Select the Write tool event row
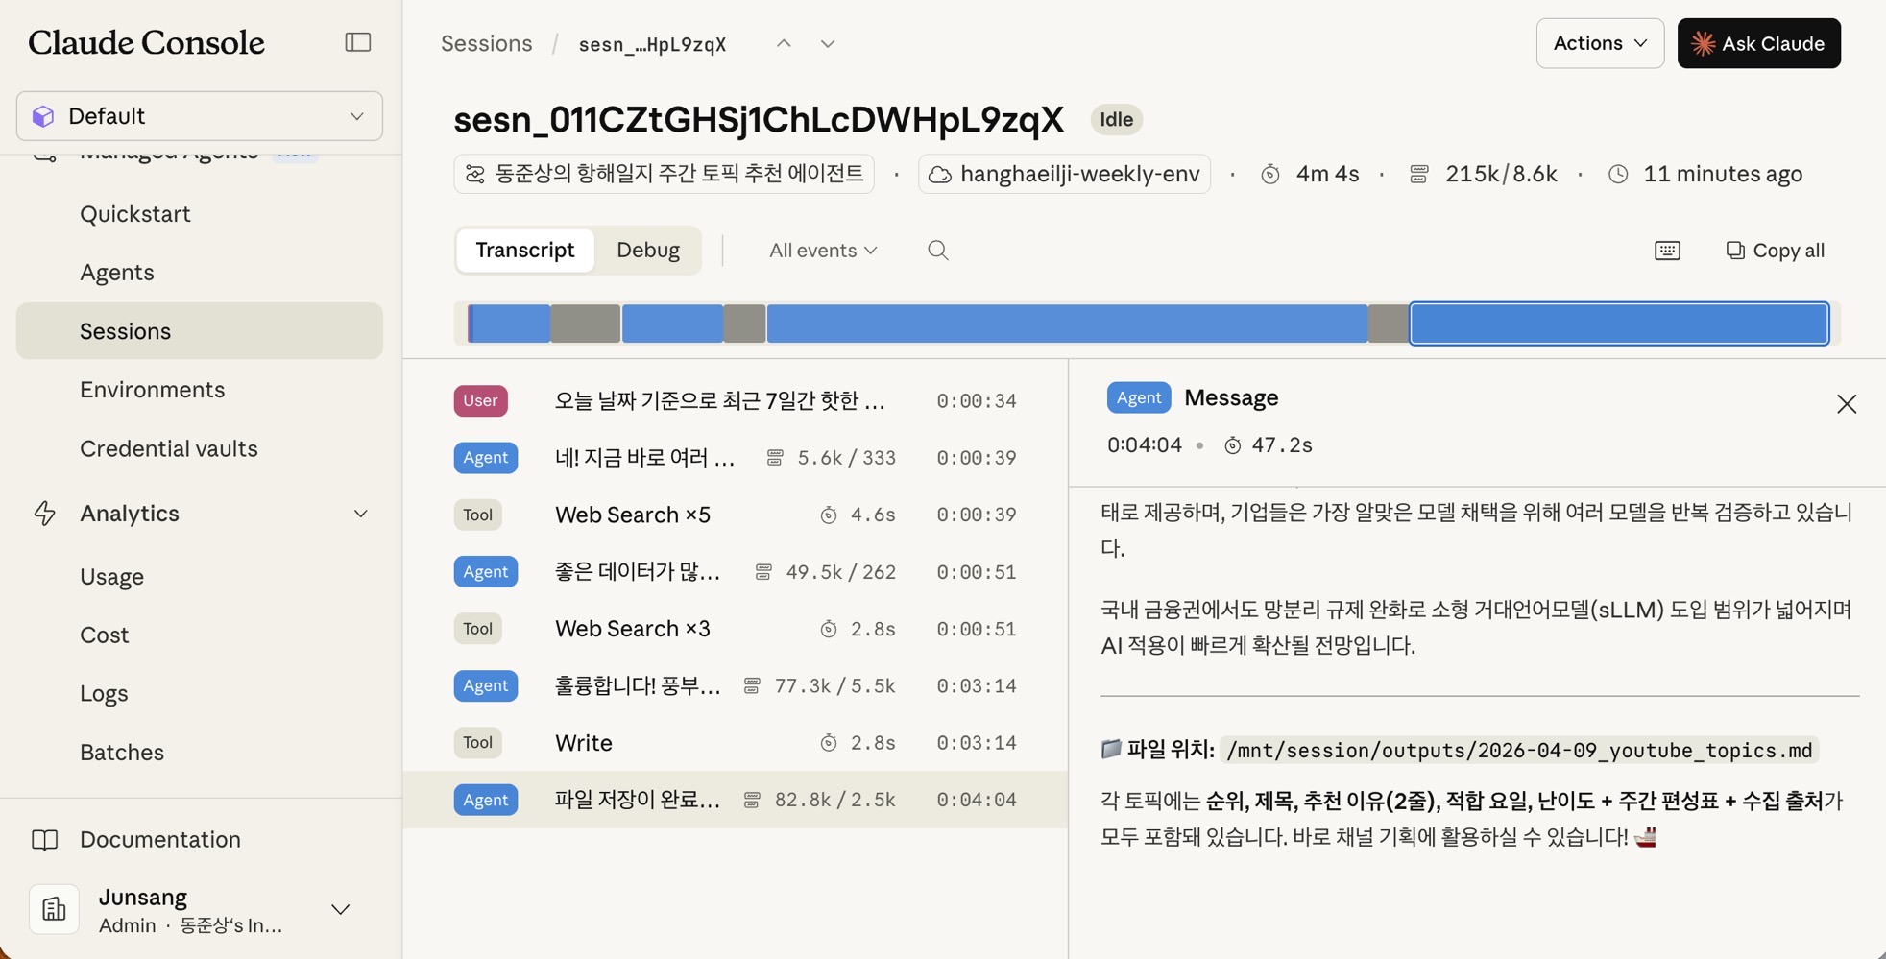 pyautogui.click(x=735, y=743)
